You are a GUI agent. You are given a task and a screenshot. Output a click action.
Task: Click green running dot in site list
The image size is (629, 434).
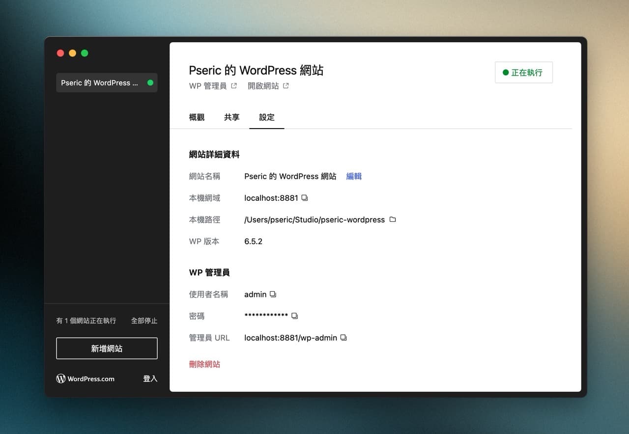pyautogui.click(x=150, y=82)
